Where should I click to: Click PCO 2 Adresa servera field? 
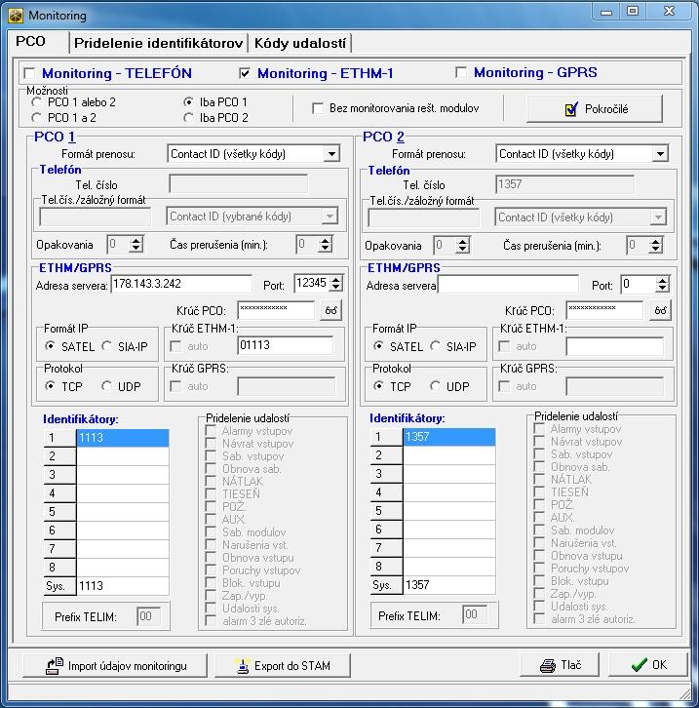(508, 285)
